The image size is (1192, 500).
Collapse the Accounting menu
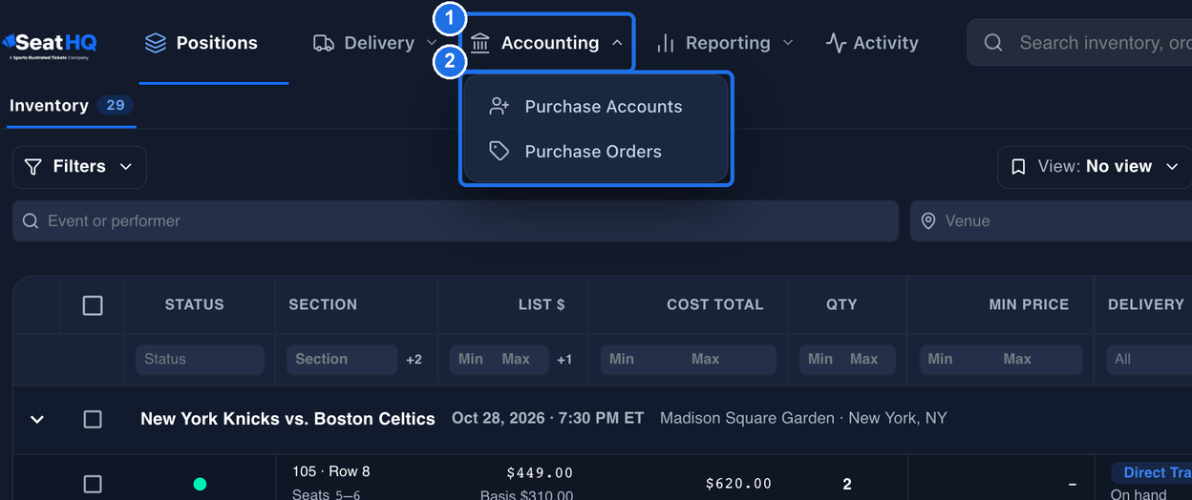coord(548,43)
